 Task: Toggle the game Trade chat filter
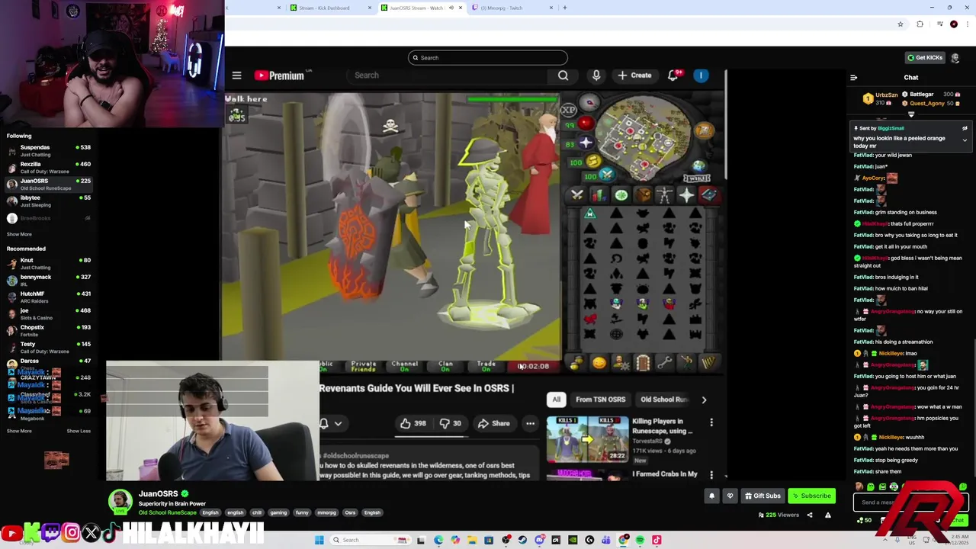point(486,366)
